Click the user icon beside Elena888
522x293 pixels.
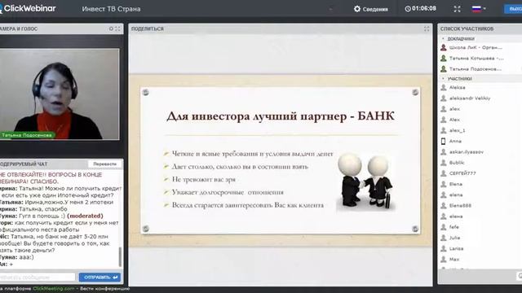coord(444,206)
